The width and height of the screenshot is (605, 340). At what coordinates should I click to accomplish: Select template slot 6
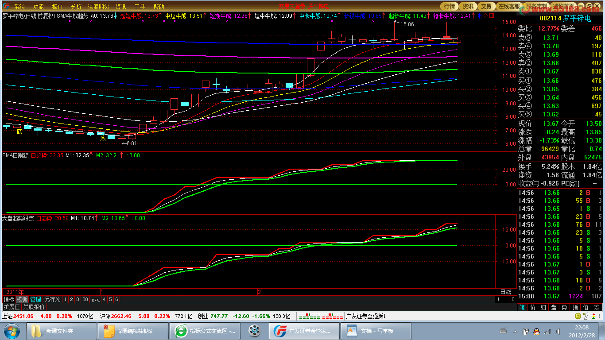[117, 299]
